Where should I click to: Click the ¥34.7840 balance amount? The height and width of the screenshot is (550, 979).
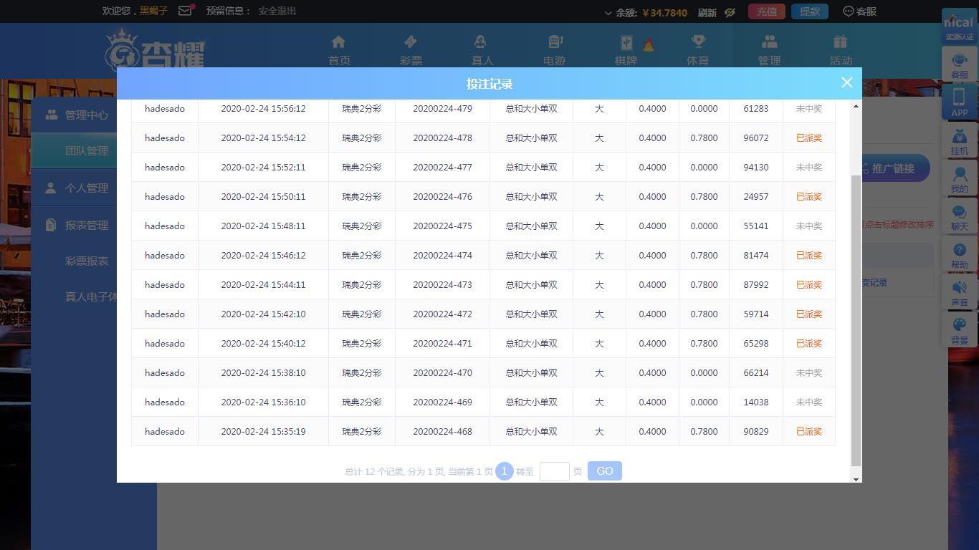665,13
